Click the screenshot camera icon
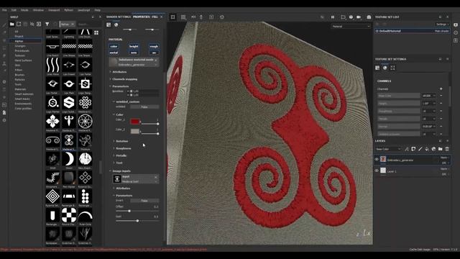 click(369, 17)
